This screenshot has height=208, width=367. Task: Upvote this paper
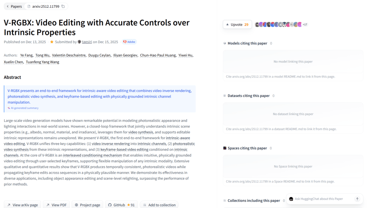pyautogui.click(x=237, y=25)
